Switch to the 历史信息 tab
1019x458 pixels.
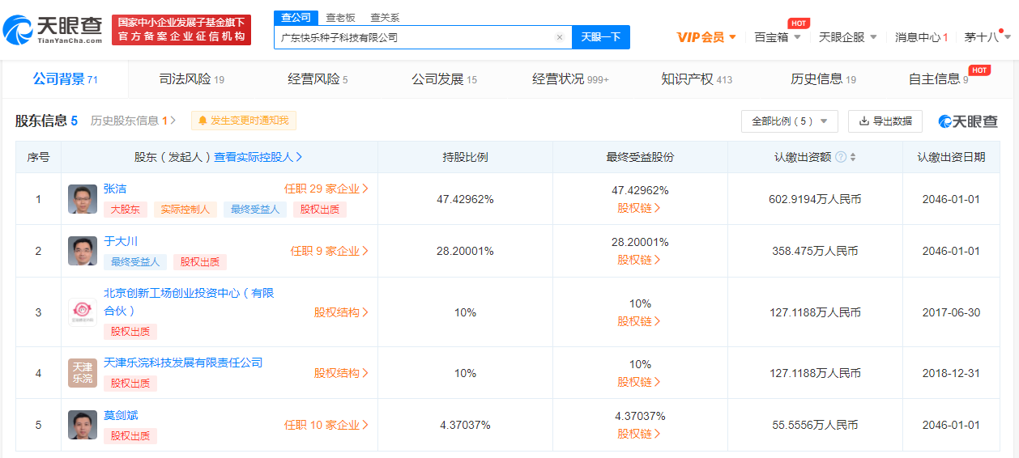tap(823, 79)
